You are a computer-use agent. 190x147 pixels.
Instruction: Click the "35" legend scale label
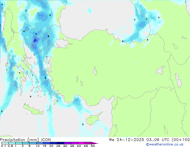(72, 146)
